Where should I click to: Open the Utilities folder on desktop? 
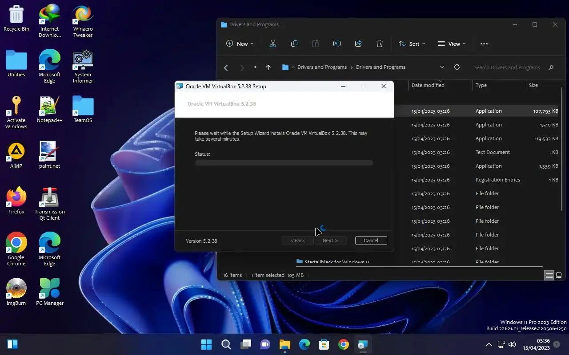[16, 64]
